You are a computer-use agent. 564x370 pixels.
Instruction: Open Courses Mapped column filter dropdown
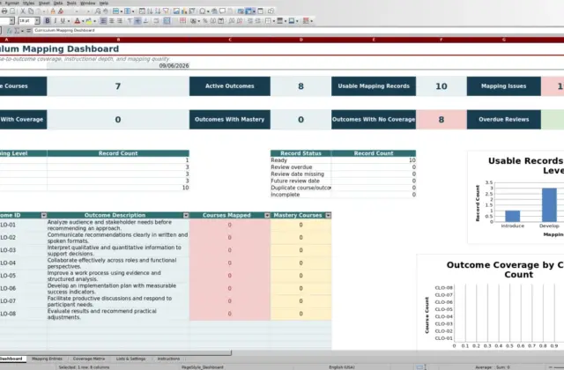[x=267, y=215]
